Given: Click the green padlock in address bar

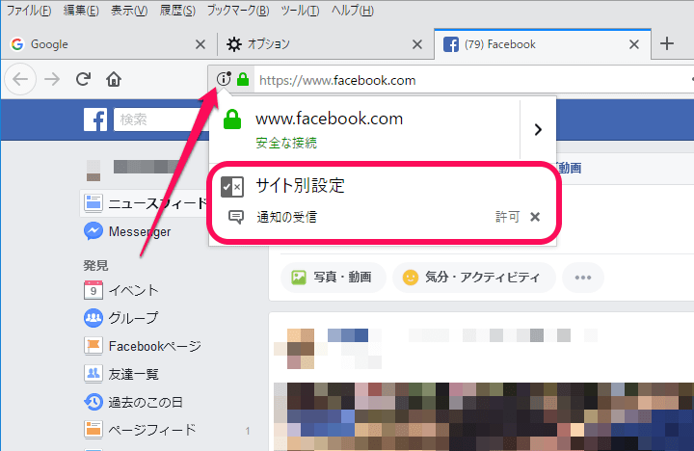Looking at the screenshot, I should click(243, 79).
